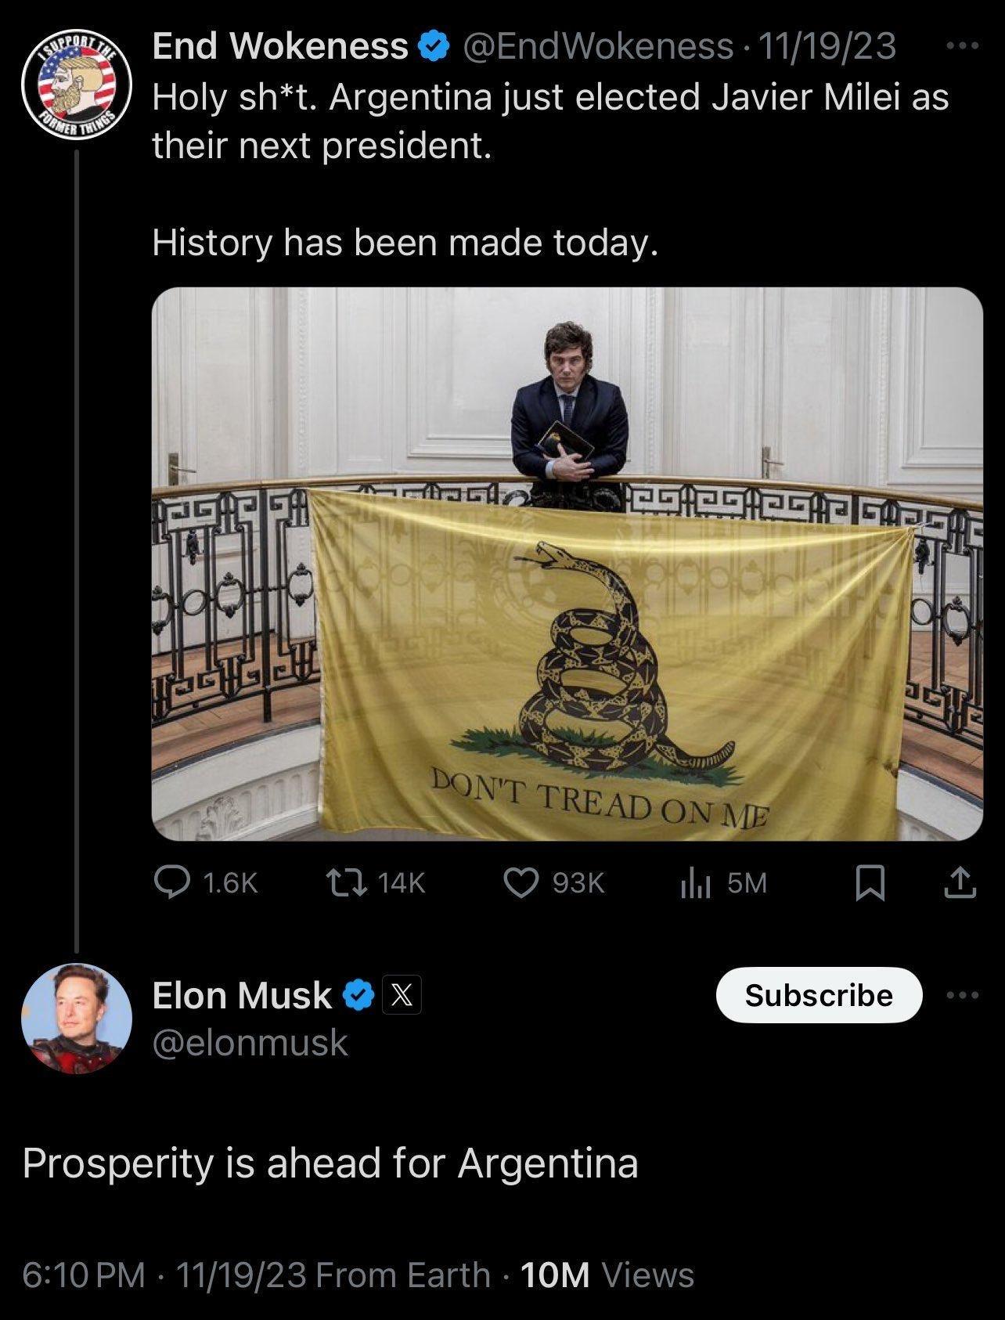1005x1320 pixels.
Task: Click the End Wokeness display name
Action: tap(280, 47)
